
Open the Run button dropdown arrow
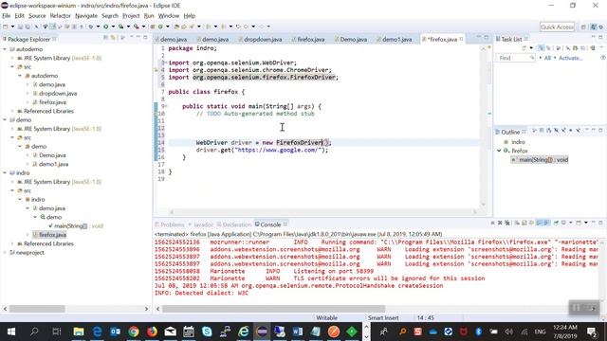(113, 27)
